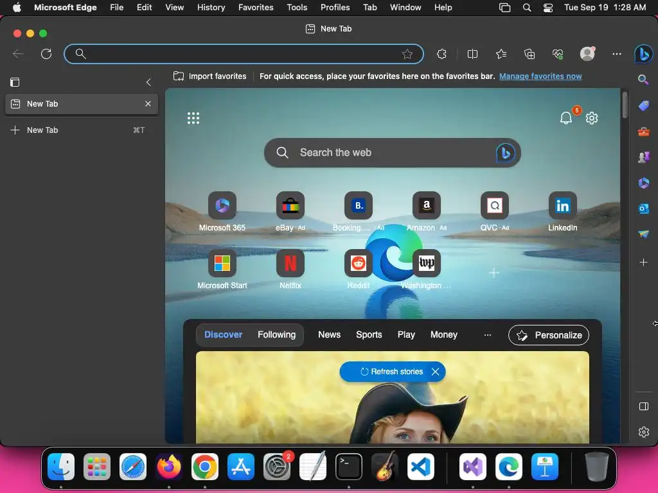Click Refresh stories button

point(391,372)
